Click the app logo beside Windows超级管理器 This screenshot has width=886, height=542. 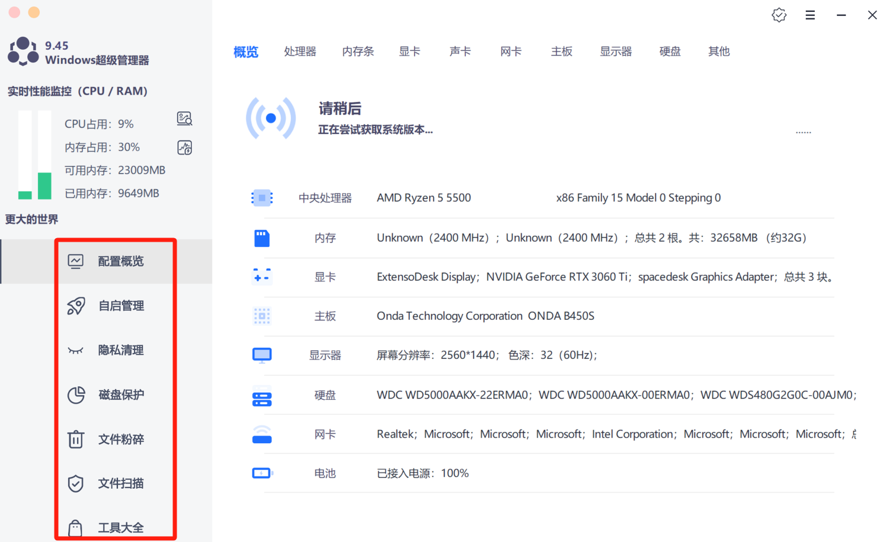tap(23, 52)
